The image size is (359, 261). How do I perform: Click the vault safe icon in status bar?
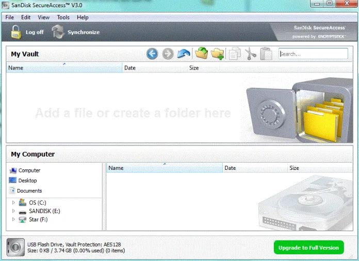pyautogui.click(x=15, y=247)
